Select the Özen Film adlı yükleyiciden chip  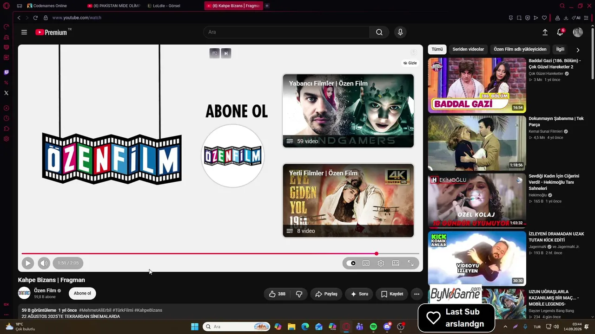pyautogui.click(x=520, y=49)
